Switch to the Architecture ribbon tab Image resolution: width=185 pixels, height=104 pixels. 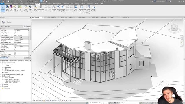pos(8,4)
